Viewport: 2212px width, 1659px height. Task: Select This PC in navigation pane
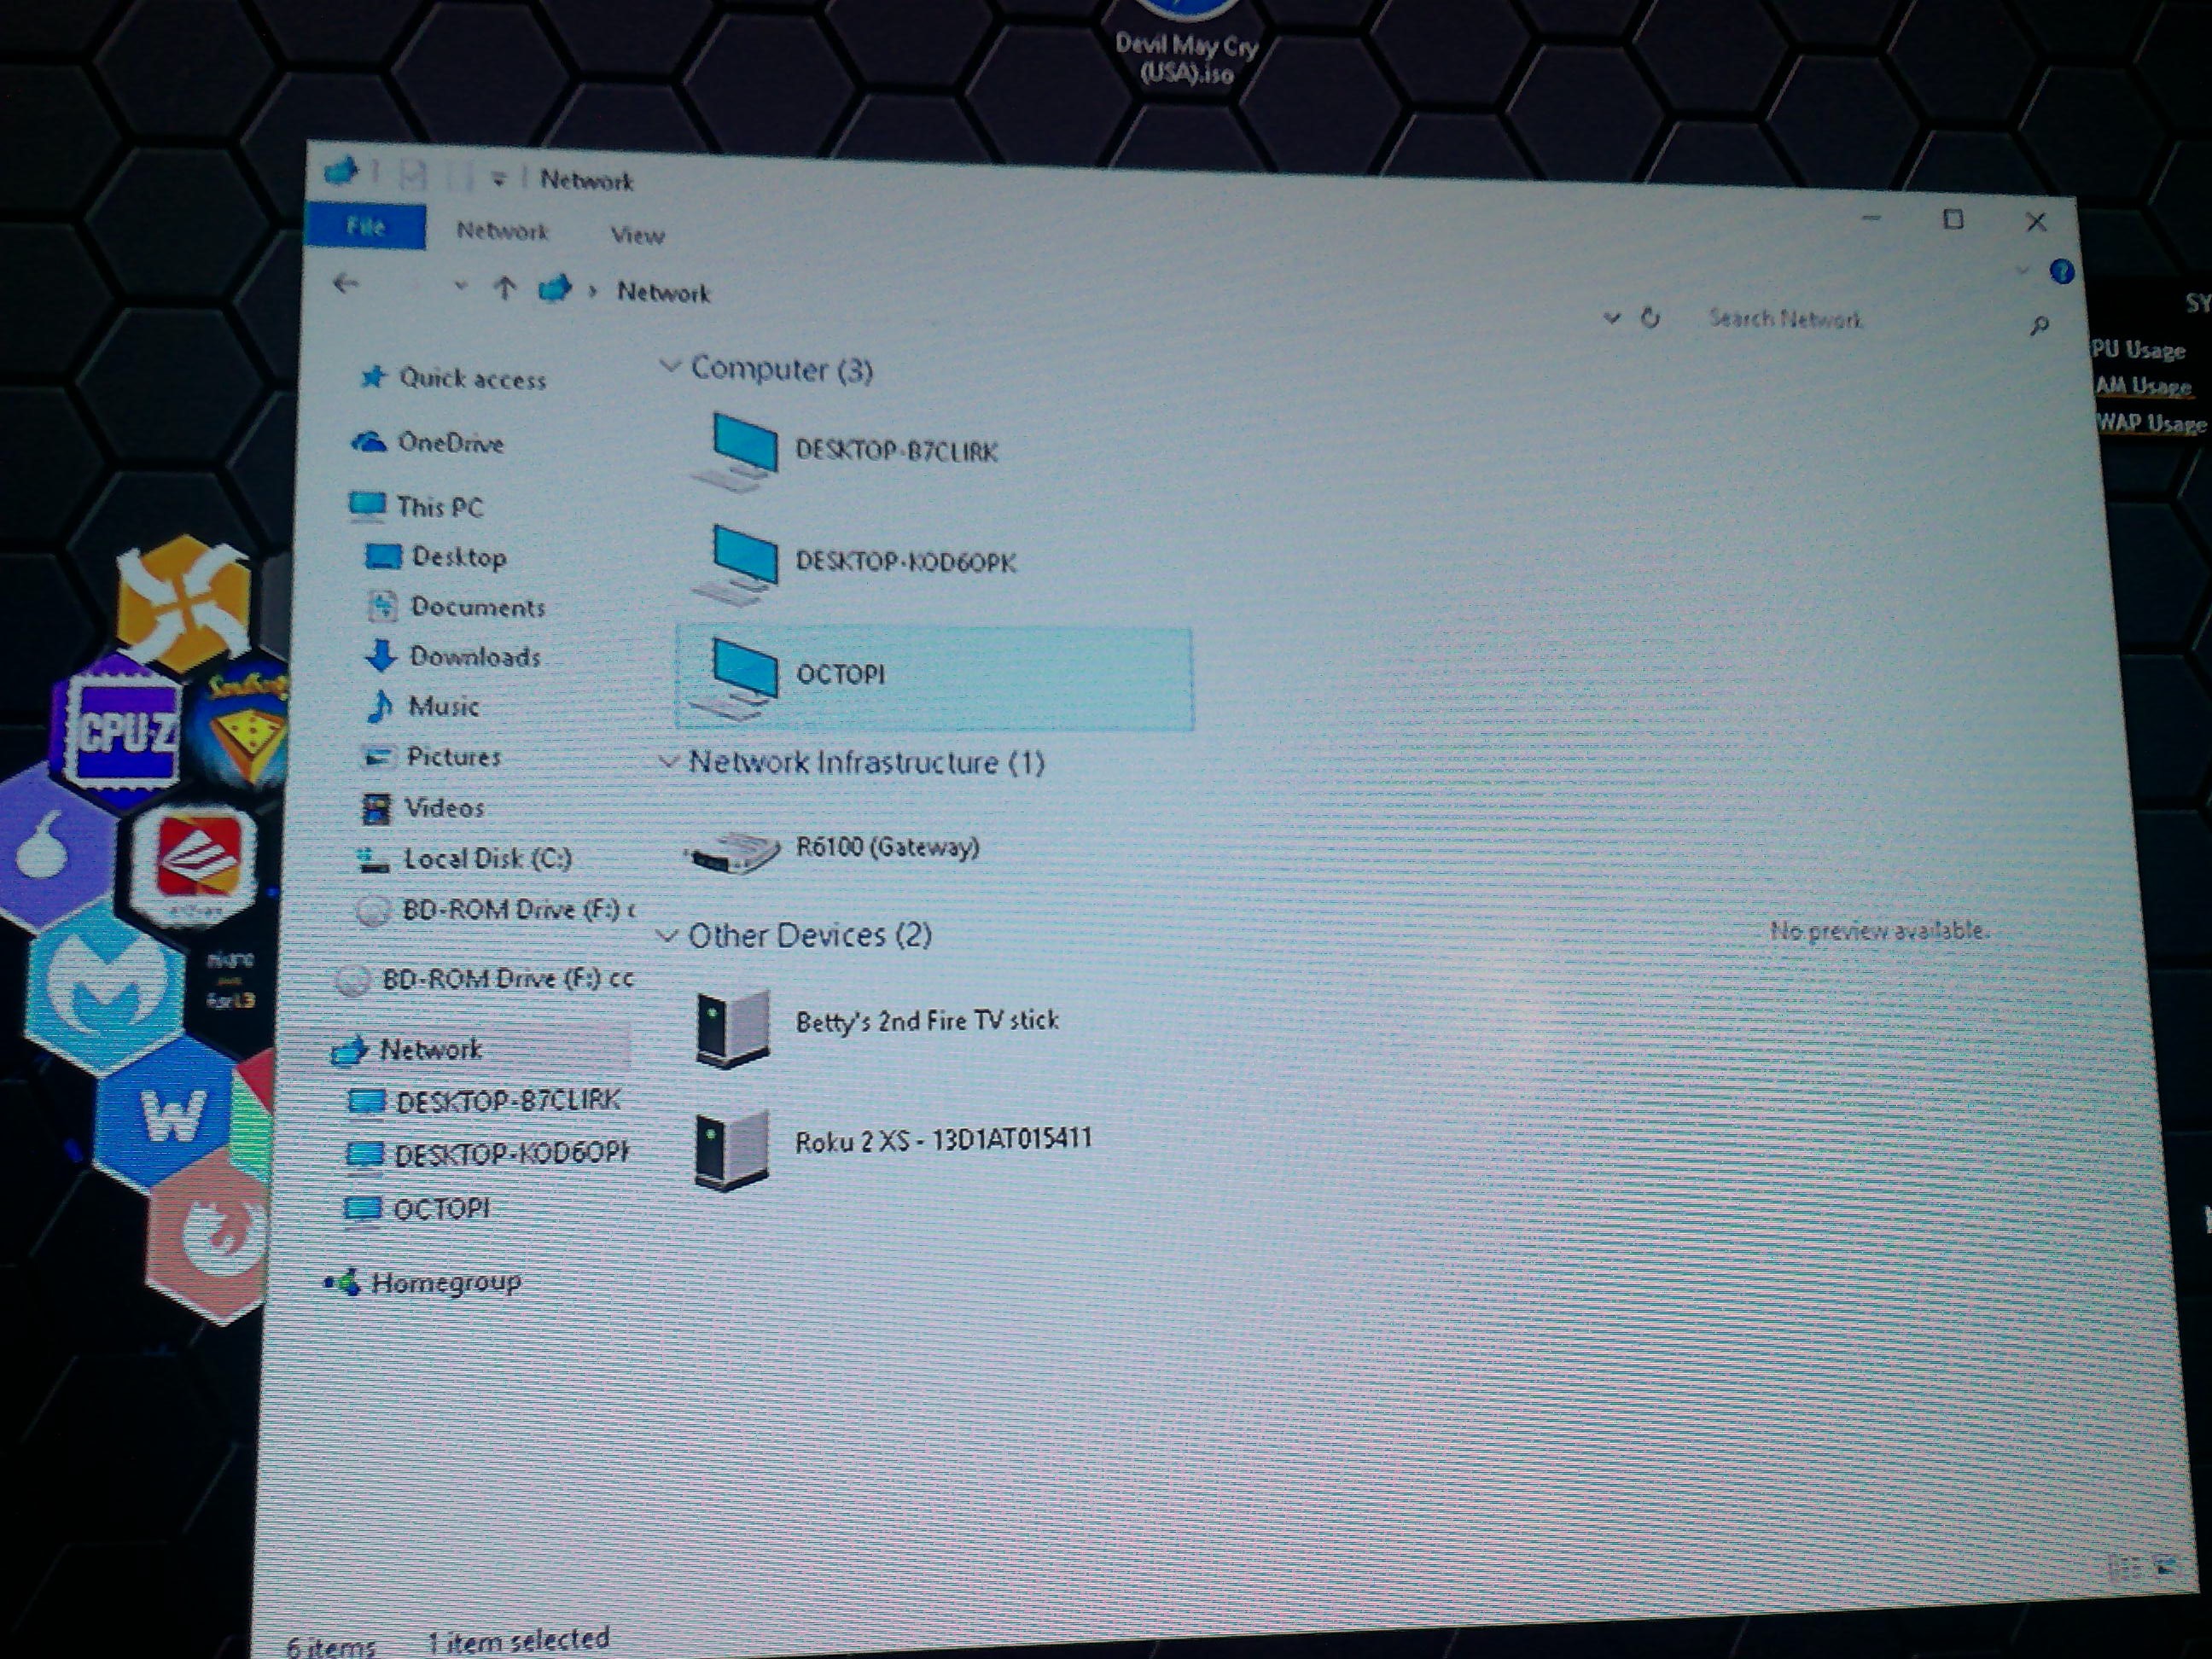(x=415, y=506)
